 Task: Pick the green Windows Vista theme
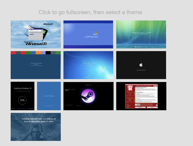pos(141,34)
